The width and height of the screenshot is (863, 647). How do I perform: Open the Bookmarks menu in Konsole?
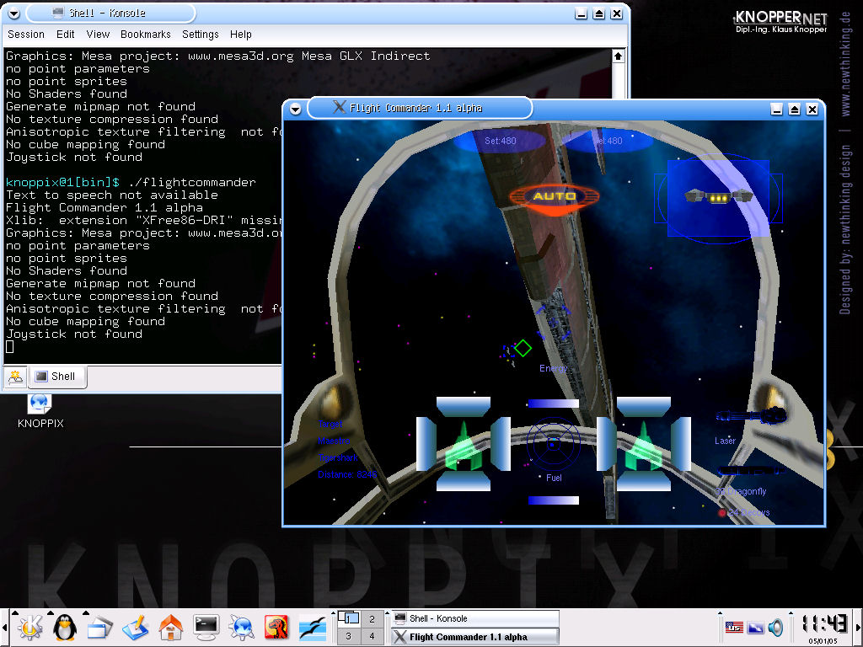tap(145, 35)
